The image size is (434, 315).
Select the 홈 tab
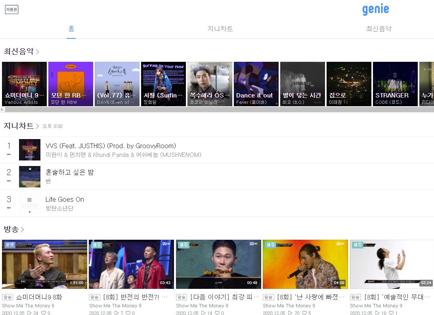(71, 29)
